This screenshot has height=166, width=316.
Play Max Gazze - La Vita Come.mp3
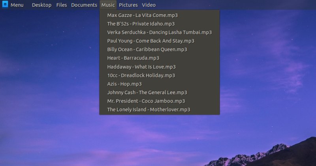pyautogui.click(x=142, y=15)
